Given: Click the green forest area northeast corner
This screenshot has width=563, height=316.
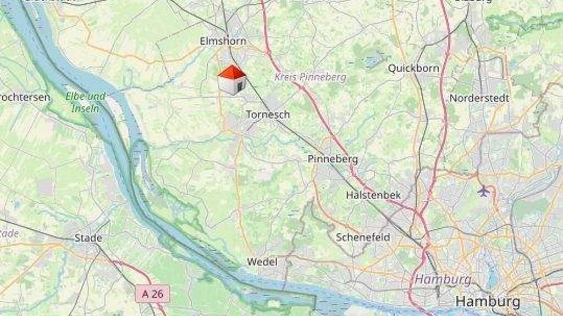Looking at the screenshot, I should [x=524, y=20].
